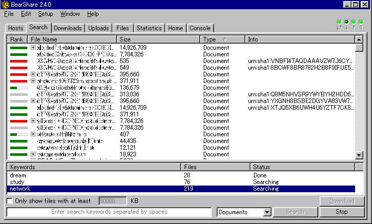372x224 pixels.
Task: Sort results by the Rank column header
Action: click(x=17, y=39)
